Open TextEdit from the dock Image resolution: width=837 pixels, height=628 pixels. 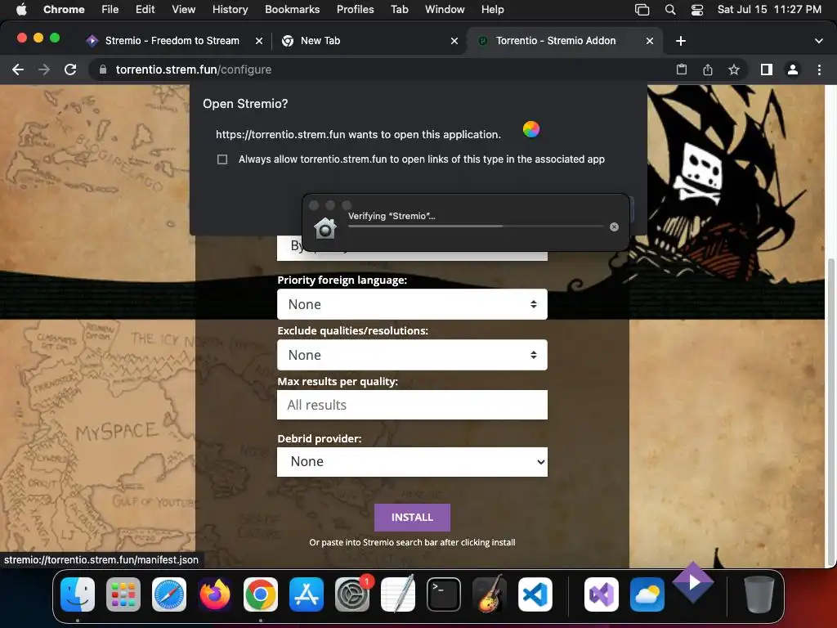[398, 594]
